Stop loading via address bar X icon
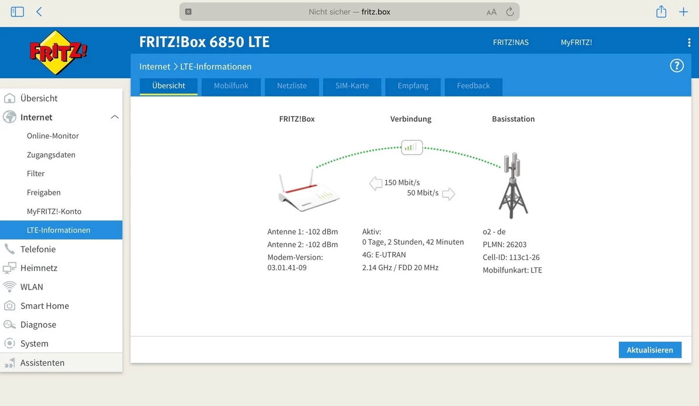The height and width of the screenshot is (406, 699). click(188, 12)
